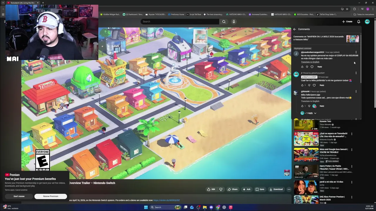The width and height of the screenshot is (376, 211).
Task: Reply to pinned MaifrensARMY comment
Action: 322,85
